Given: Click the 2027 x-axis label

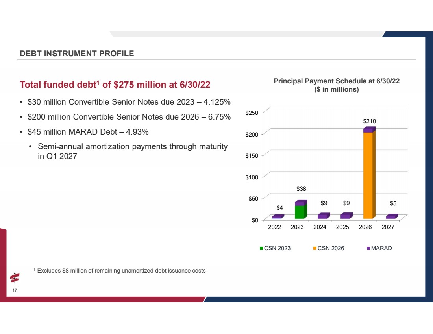Looking at the screenshot, I should tap(388, 227).
